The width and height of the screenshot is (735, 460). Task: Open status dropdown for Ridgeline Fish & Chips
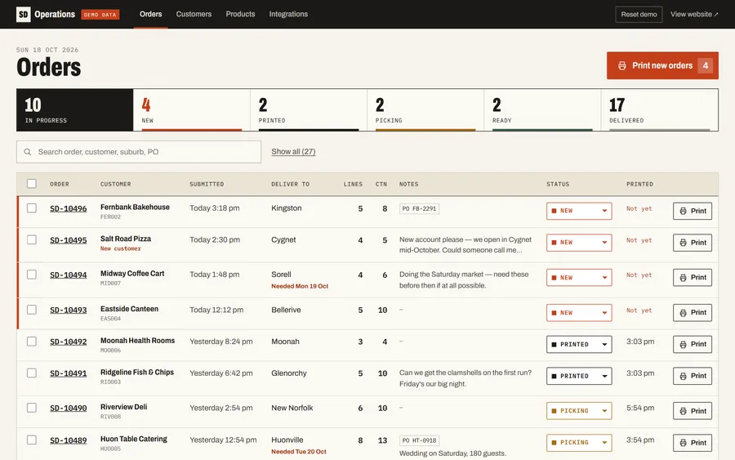[579, 376]
